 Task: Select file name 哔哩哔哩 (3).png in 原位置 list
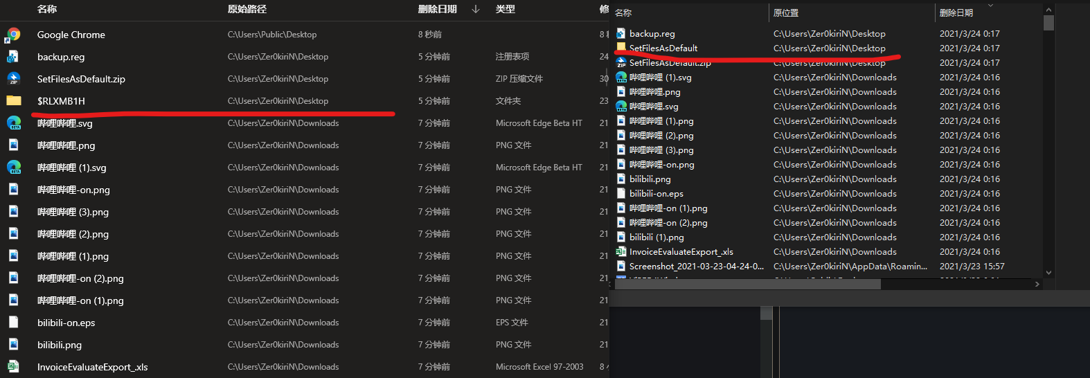click(x=661, y=150)
